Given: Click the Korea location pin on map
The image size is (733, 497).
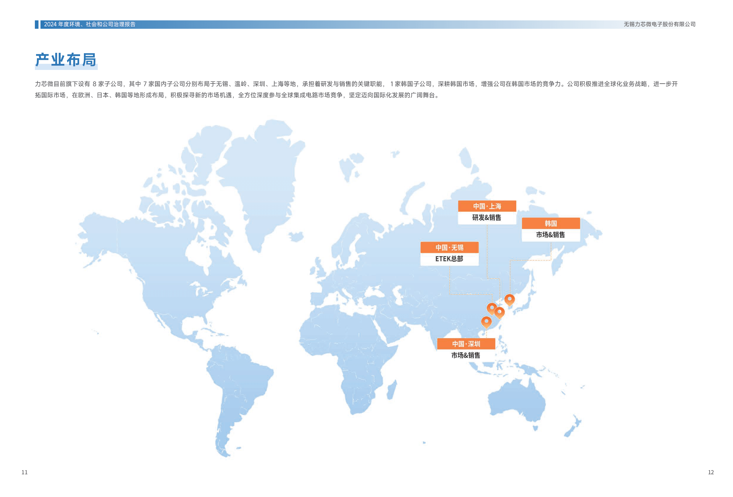Looking at the screenshot, I should click(509, 299).
